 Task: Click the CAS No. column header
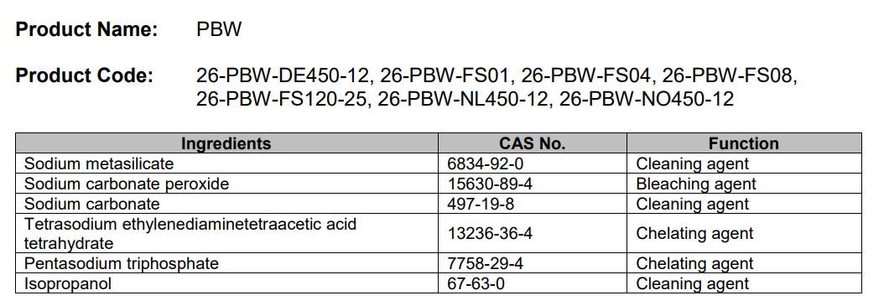click(533, 143)
